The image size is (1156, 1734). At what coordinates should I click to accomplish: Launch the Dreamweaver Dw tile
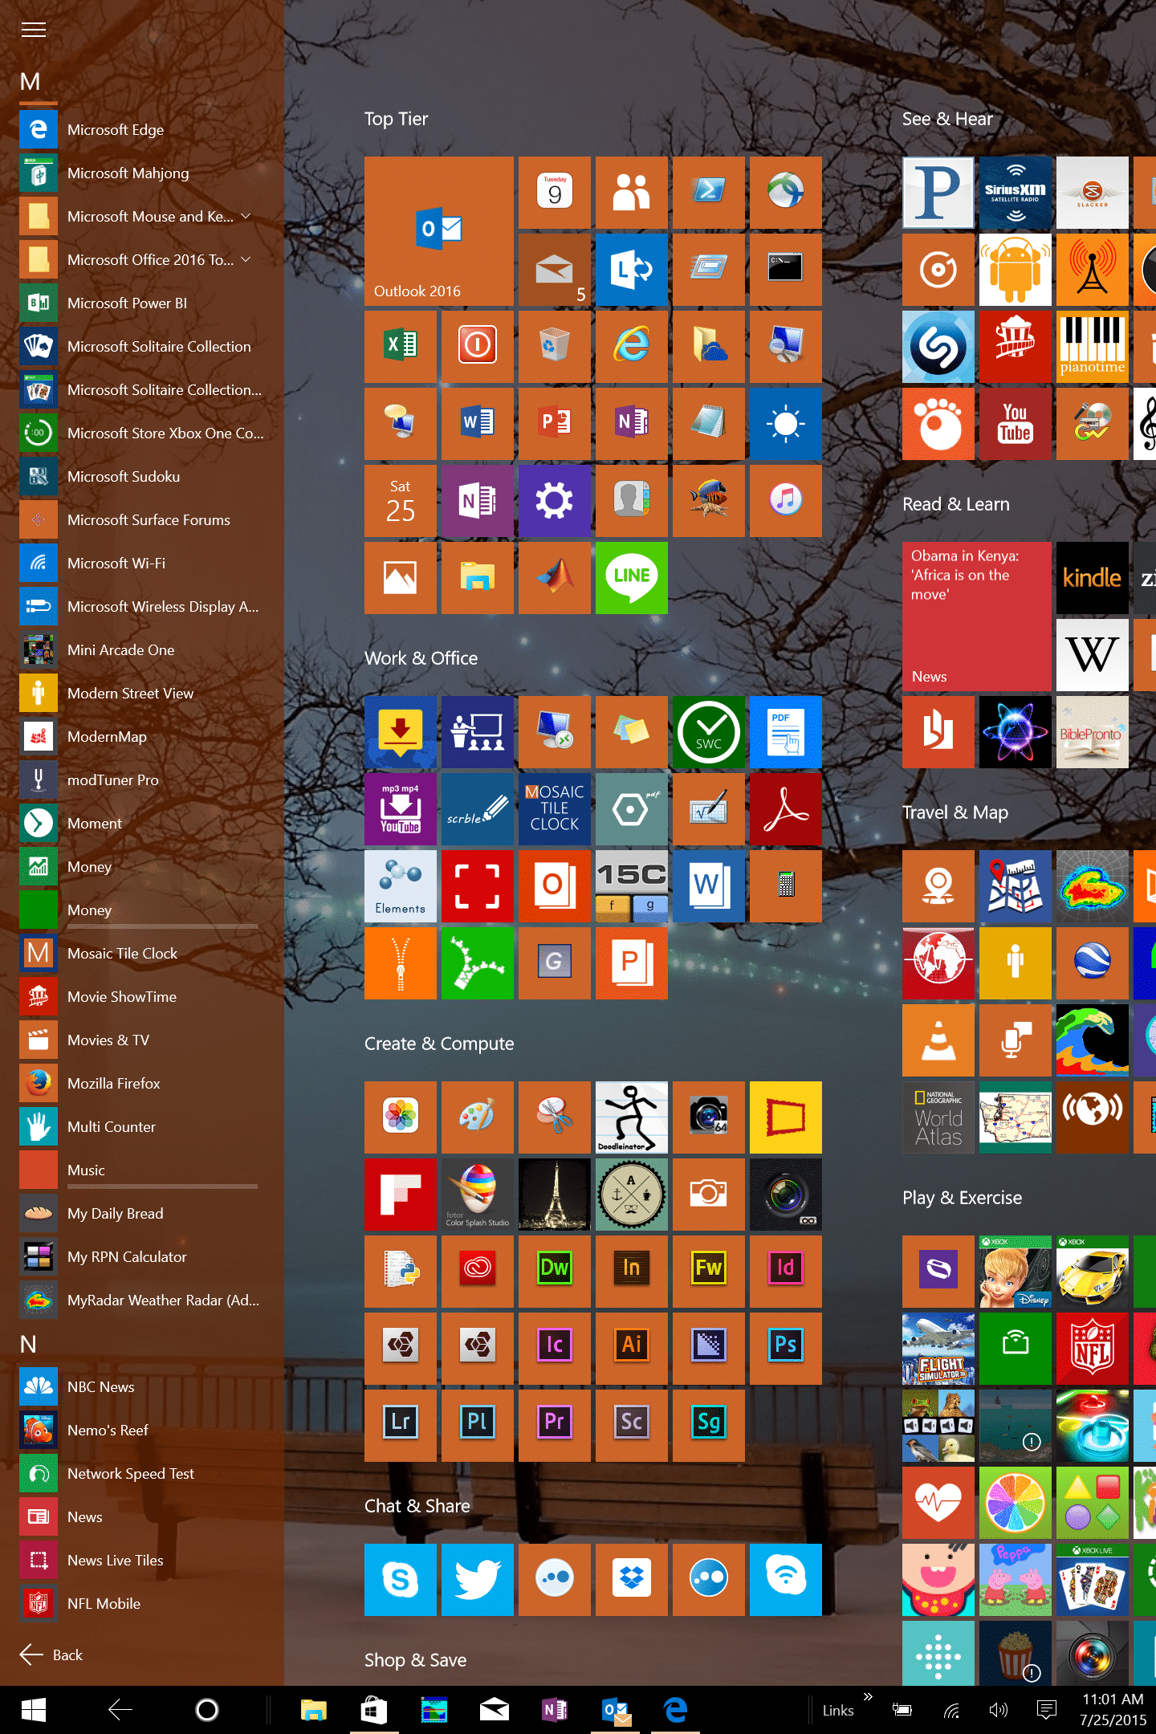[x=555, y=1272]
